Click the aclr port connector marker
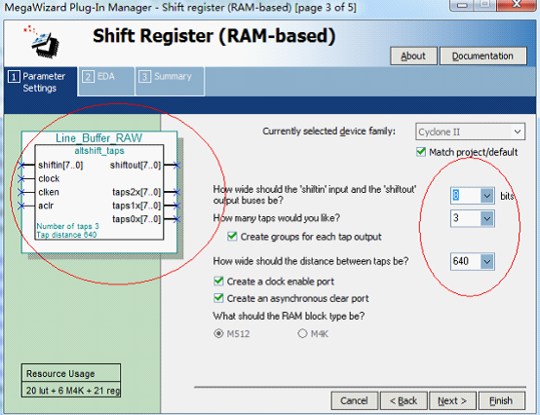 (21, 206)
